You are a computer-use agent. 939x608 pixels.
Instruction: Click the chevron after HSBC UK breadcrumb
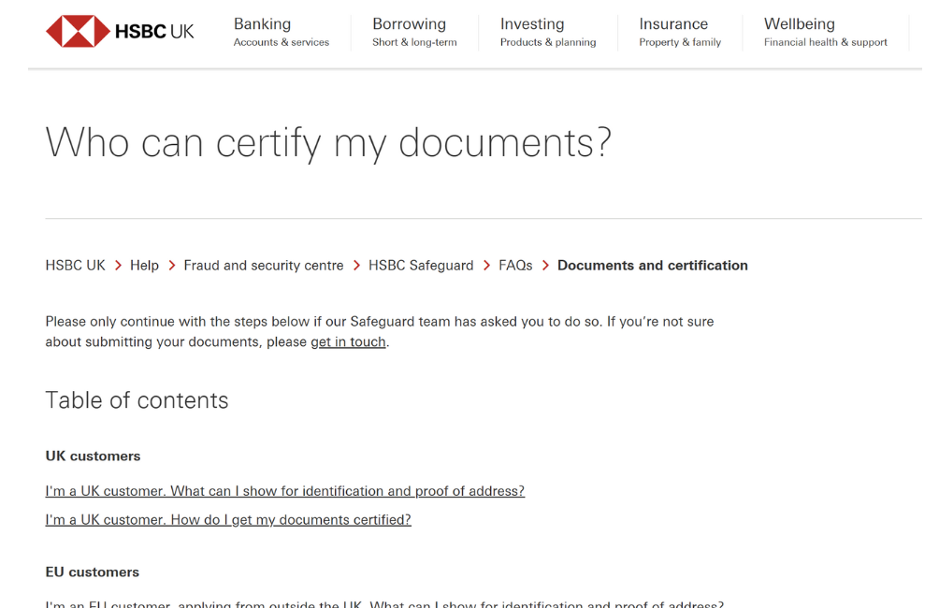117,265
